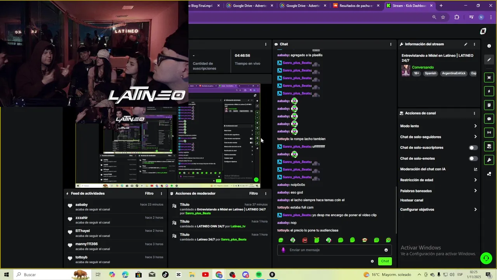Screen dimensions: 497x280
Task: Toggle Chat de solo-emotes switch
Action: click(x=473, y=159)
